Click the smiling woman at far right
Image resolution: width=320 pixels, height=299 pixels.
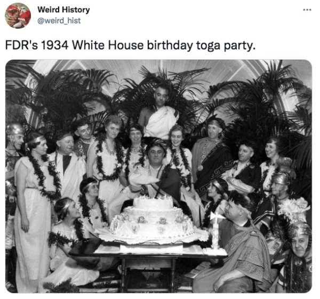pyautogui.click(x=273, y=163)
